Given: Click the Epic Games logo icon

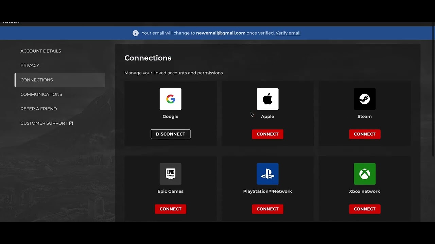Looking at the screenshot, I should [x=170, y=174].
